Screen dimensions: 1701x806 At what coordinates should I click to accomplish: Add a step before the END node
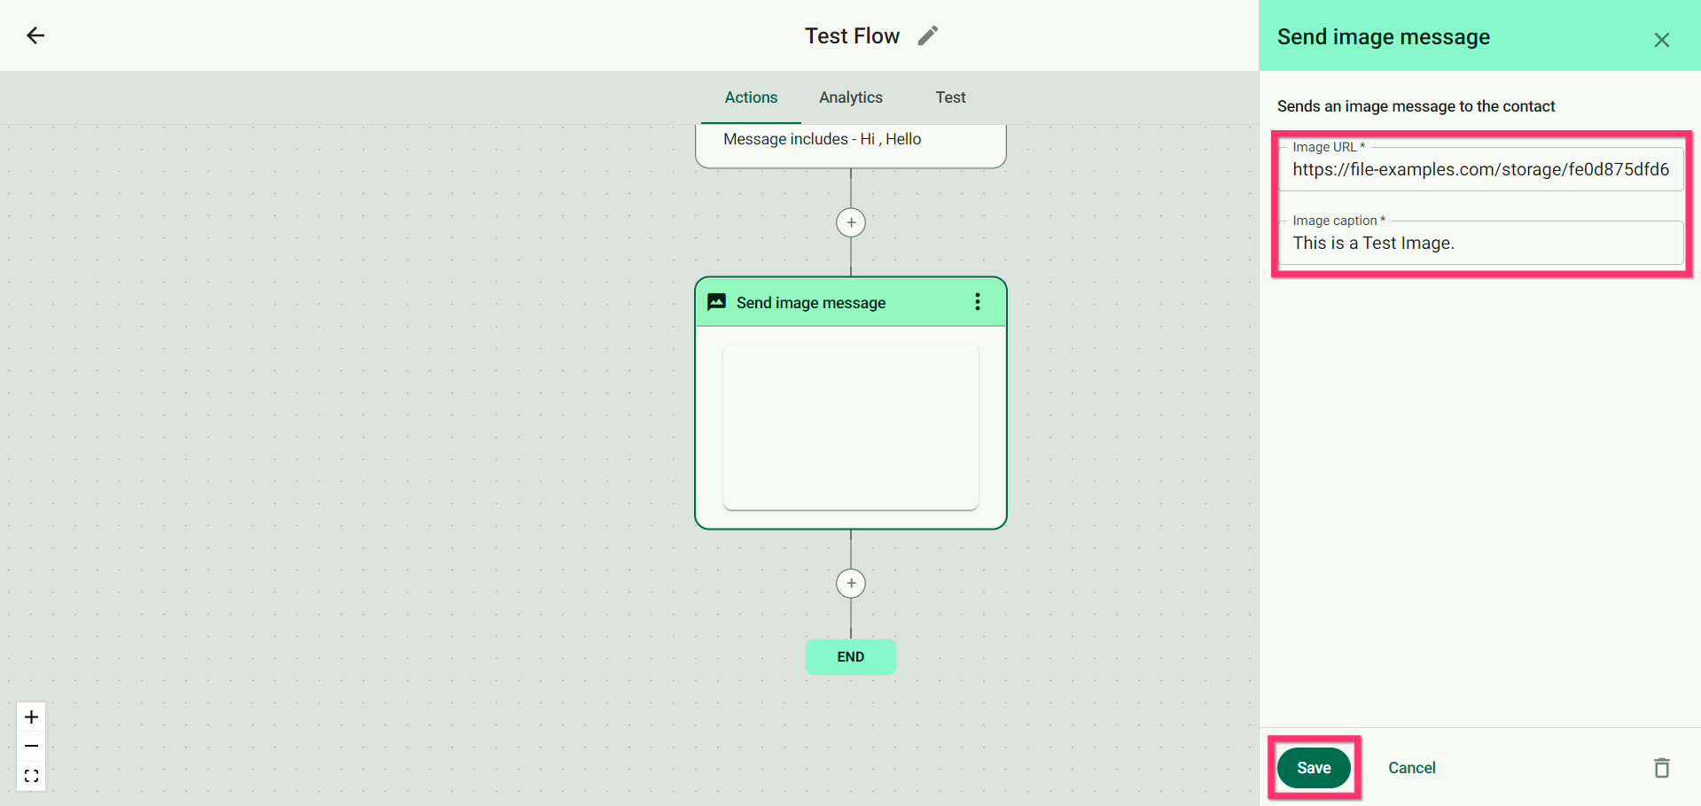tap(851, 583)
